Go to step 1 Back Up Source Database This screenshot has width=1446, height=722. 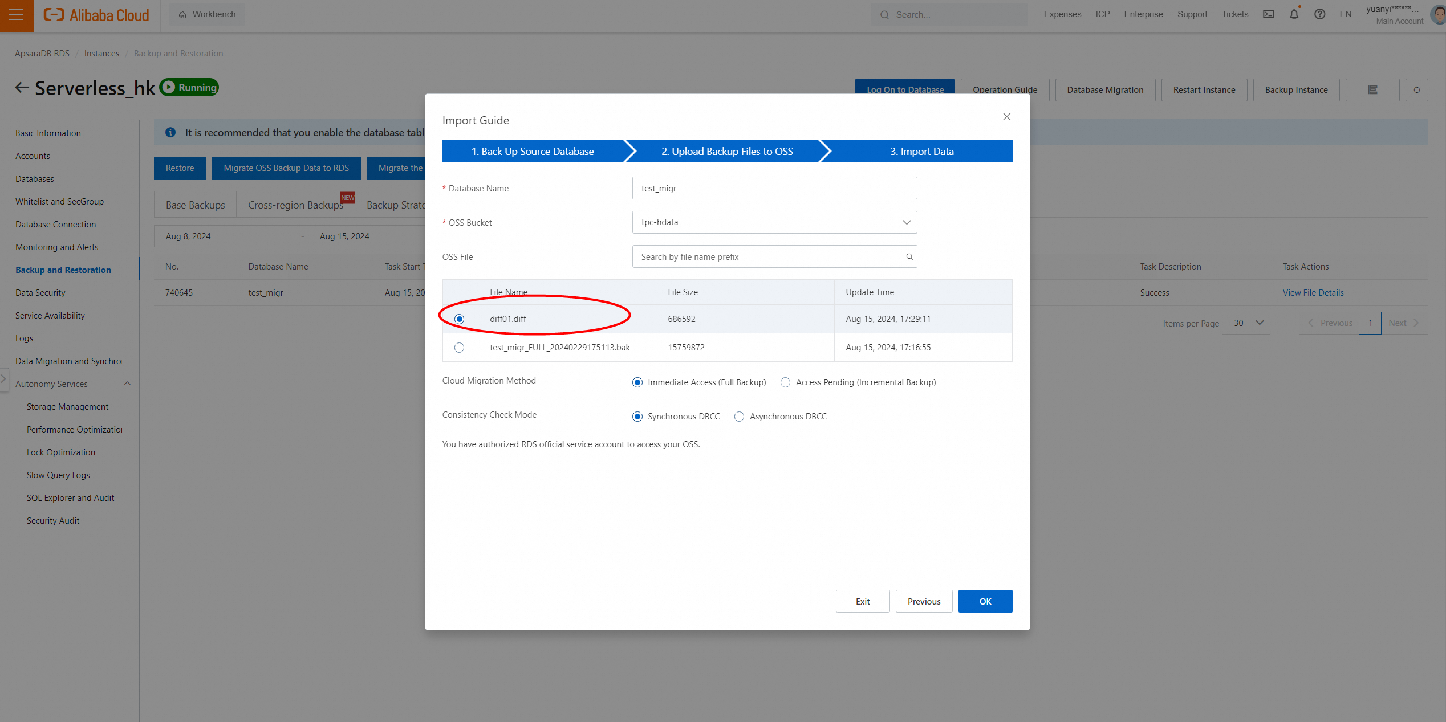[x=533, y=152]
